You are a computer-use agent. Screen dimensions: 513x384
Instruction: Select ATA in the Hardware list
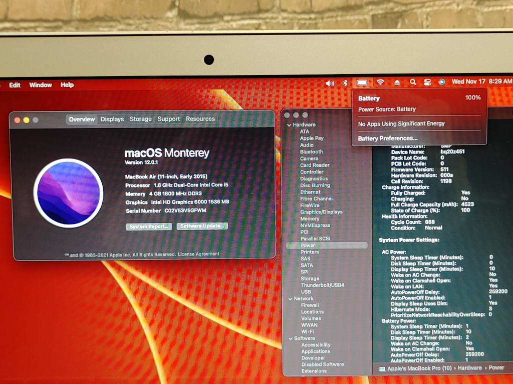(305, 131)
